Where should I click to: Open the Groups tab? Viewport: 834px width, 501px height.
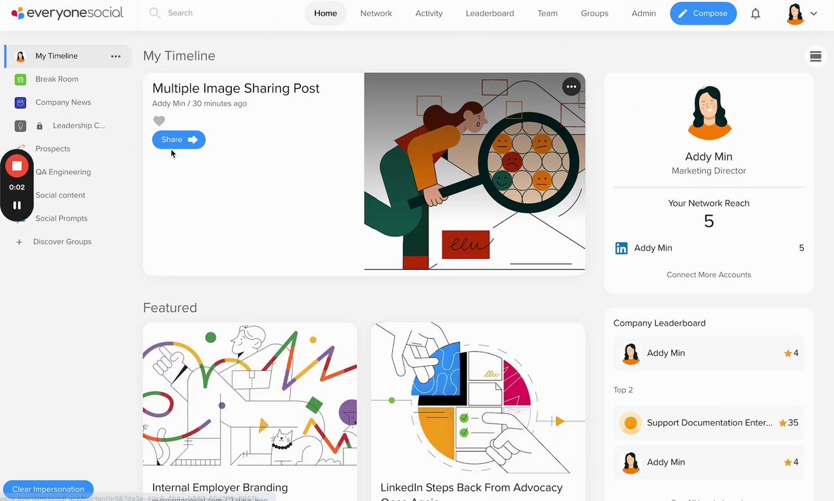[x=594, y=13]
